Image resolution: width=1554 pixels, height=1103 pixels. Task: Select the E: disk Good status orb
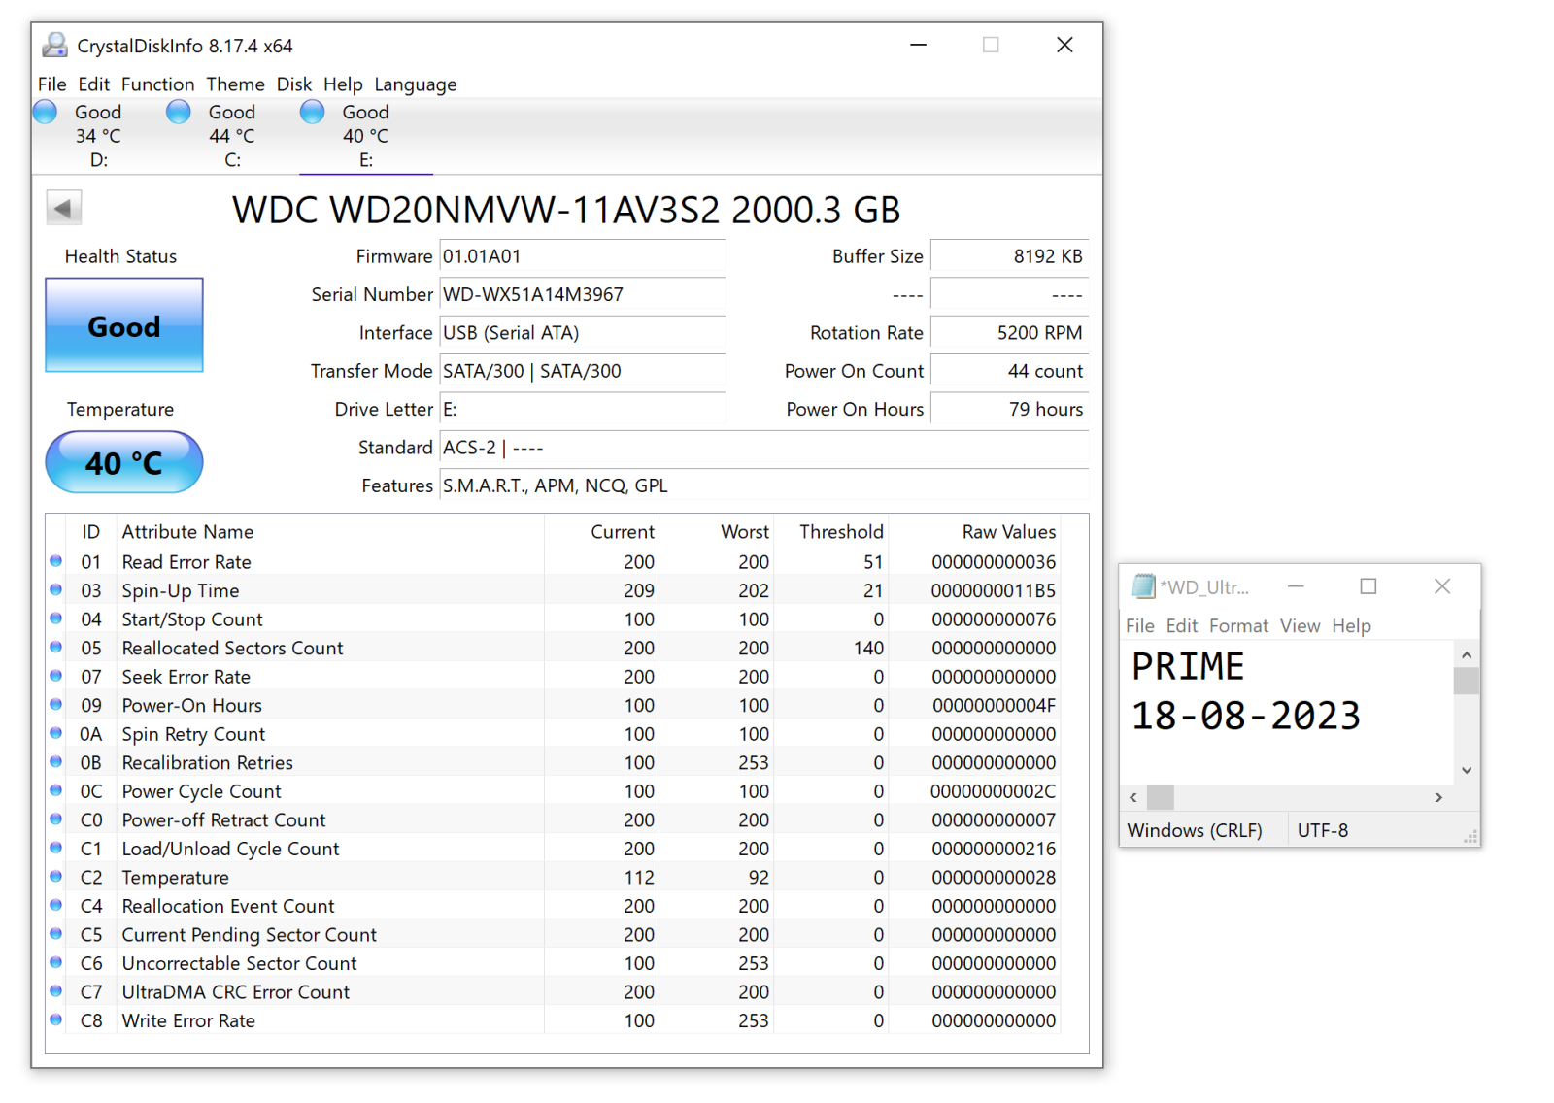(312, 113)
